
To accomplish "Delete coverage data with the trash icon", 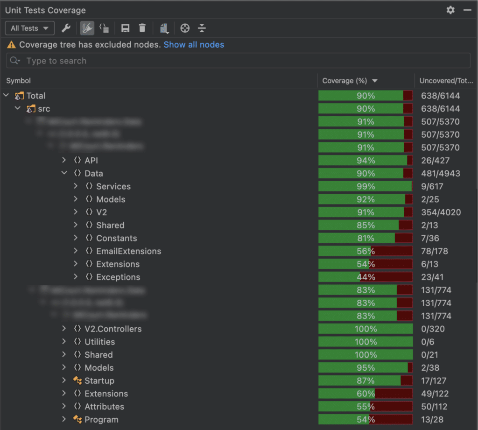I will coord(142,28).
